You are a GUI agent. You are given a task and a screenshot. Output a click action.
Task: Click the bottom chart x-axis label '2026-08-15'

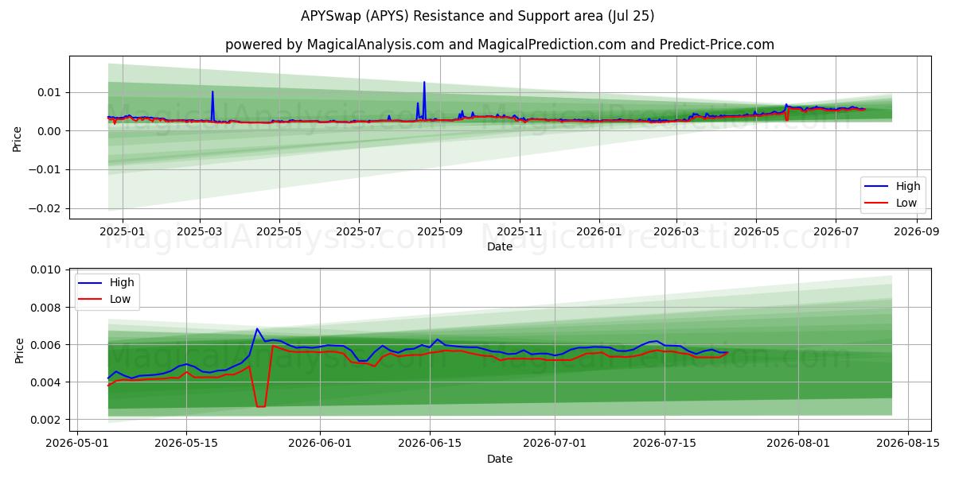[907, 443]
